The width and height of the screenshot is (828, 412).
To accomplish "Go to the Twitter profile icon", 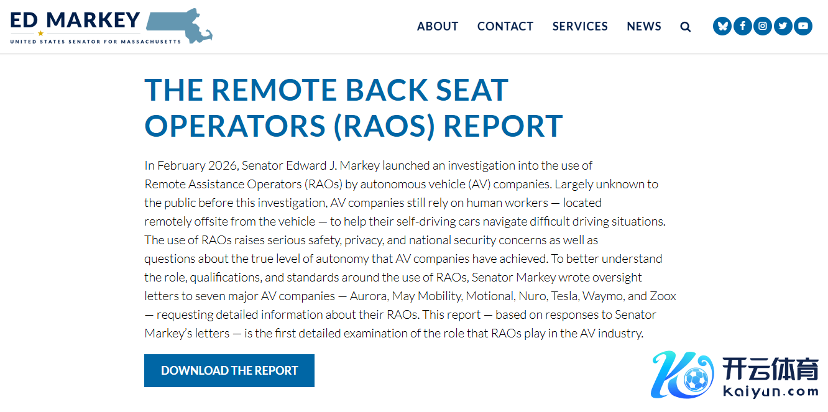I will (x=783, y=26).
